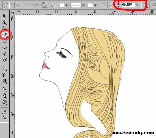Viewport: 156px width, 138px height.
Task: Select the Text tool (字)
Action: click(x=4, y=60)
